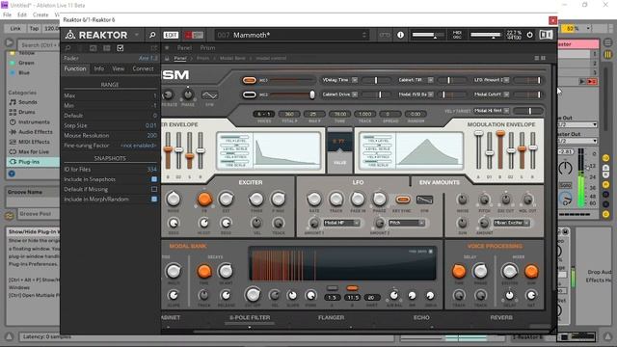Click the Env Amounts Pitch knob
Viewport: 617px width, 347px height.
(484, 200)
